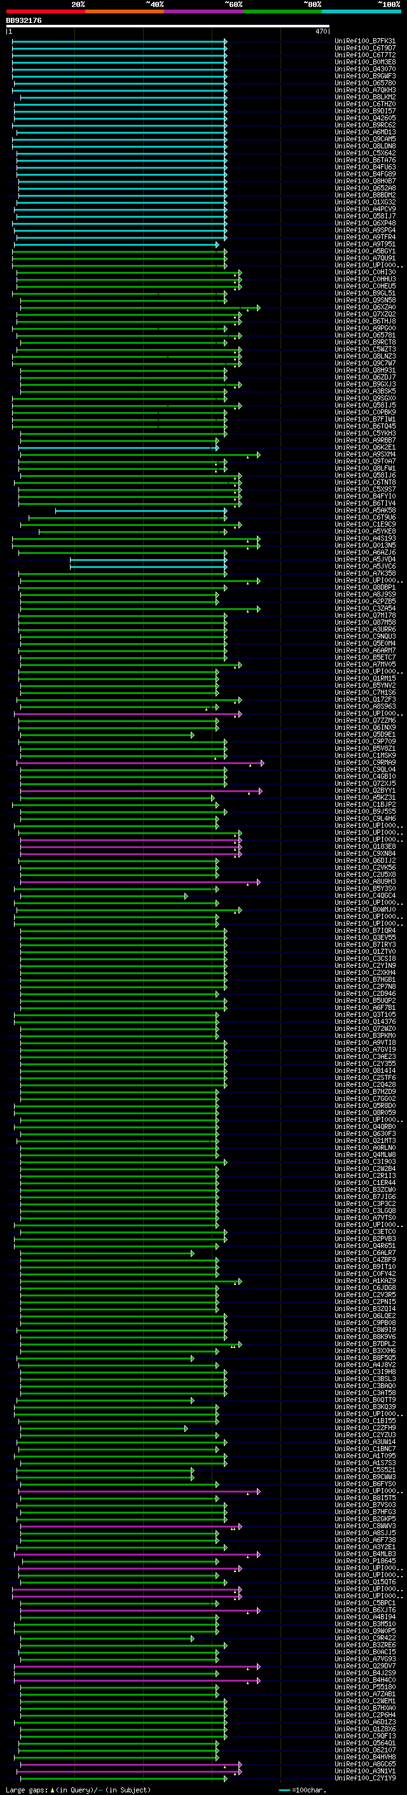Image resolution: width=407 pixels, height=1795 pixels.
Task: Click the purple ~60% identity color band
Action: tap(204, 11)
